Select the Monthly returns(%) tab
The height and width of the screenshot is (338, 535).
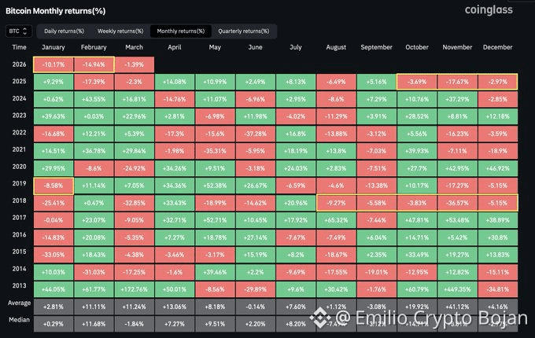click(x=181, y=31)
